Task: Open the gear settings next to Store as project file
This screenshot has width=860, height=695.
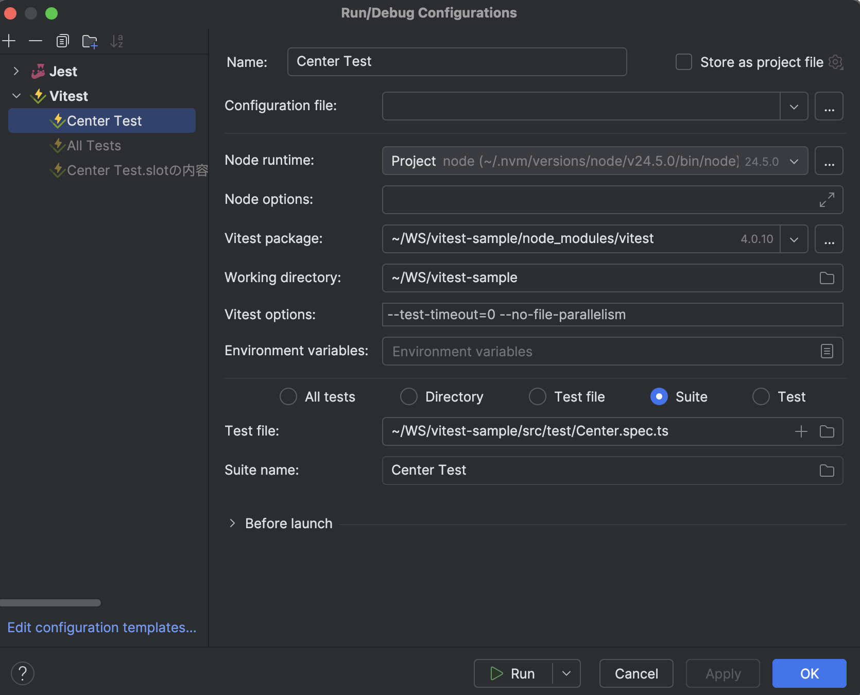Action: pyautogui.click(x=836, y=62)
